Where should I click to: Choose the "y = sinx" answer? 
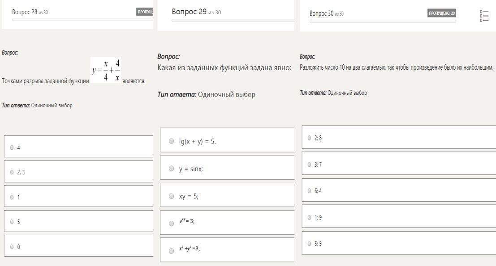coord(172,169)
